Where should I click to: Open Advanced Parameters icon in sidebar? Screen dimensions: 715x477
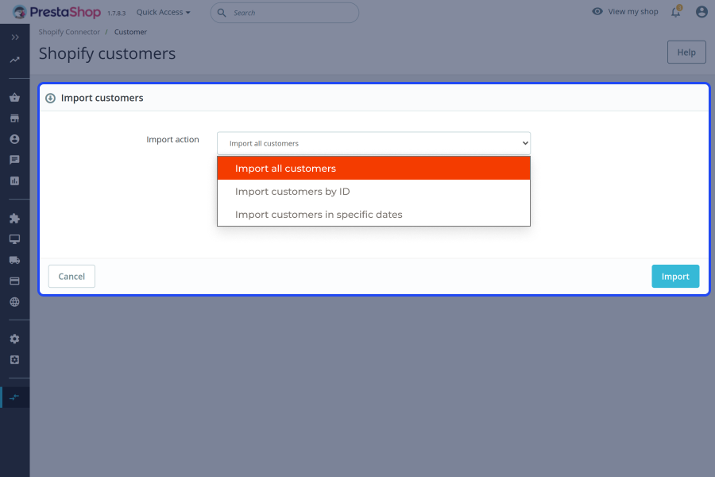(14, 359)
